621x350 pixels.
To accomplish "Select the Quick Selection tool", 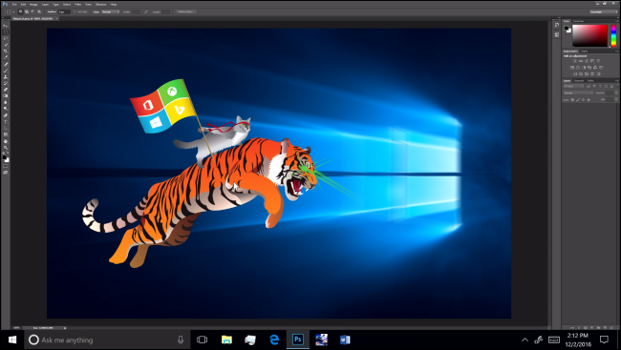I will click(6, 45).
